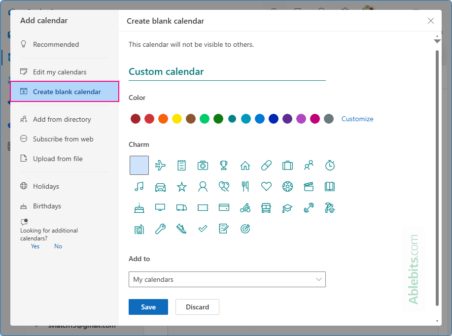Choose the ticket charm icon
This screenshot has width=452, height=336.
(x=203, y=207)
